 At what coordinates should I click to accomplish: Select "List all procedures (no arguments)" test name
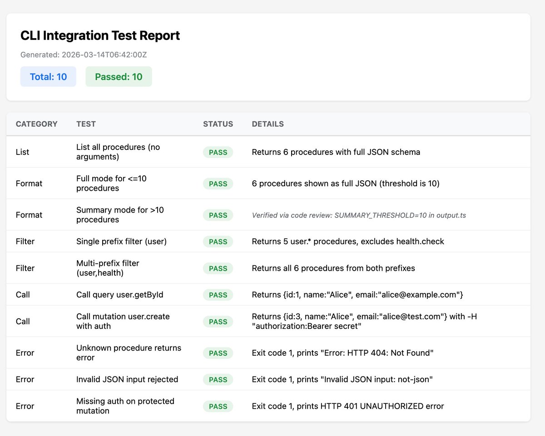pos(118,152)
